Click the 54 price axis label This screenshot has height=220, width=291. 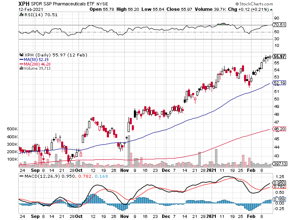[276, 70]
